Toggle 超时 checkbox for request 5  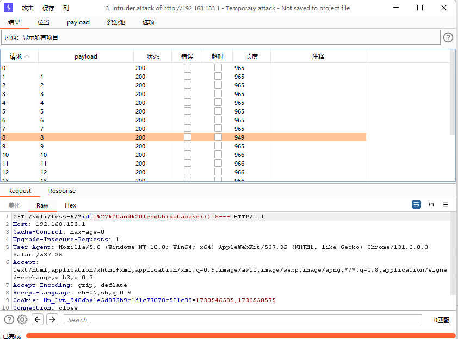pos(218,111)
